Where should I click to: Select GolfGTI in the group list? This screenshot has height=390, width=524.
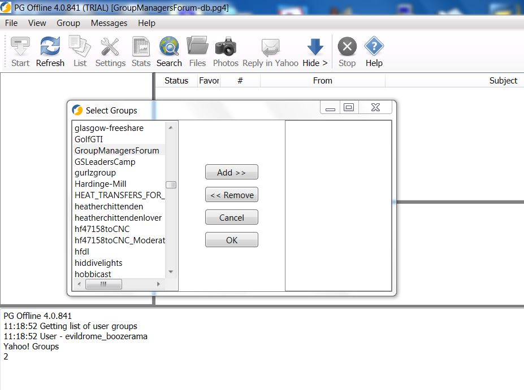(x=119, y=139)
